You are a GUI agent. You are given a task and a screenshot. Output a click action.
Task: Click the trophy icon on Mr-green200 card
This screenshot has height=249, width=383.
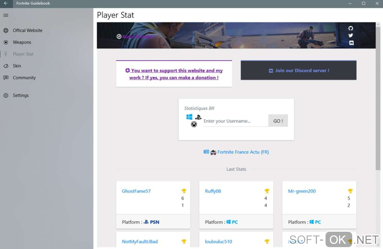pos(350,191)
